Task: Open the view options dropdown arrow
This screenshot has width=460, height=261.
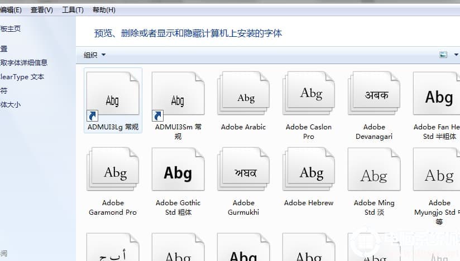Action: click(x=456, y=55)
